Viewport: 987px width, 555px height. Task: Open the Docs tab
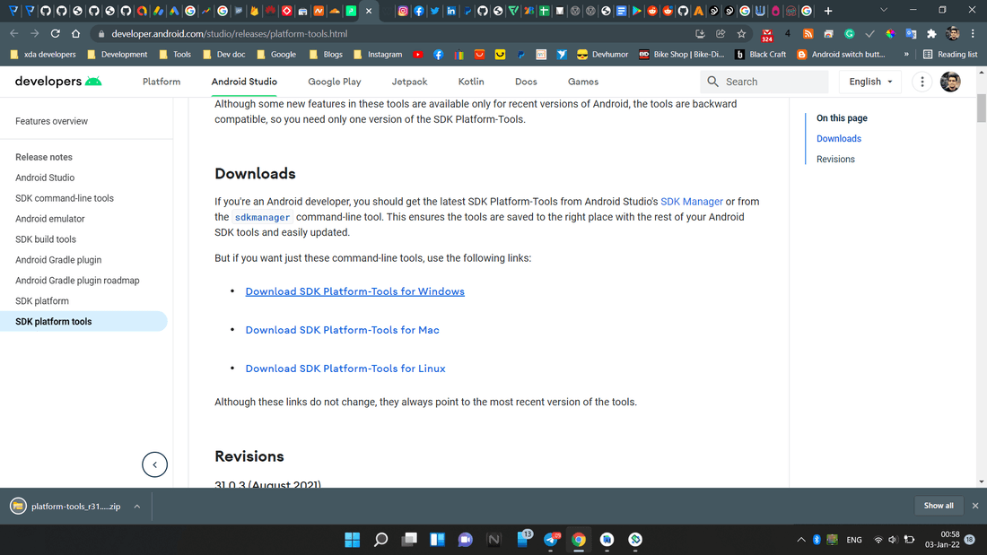click(526, 82)
